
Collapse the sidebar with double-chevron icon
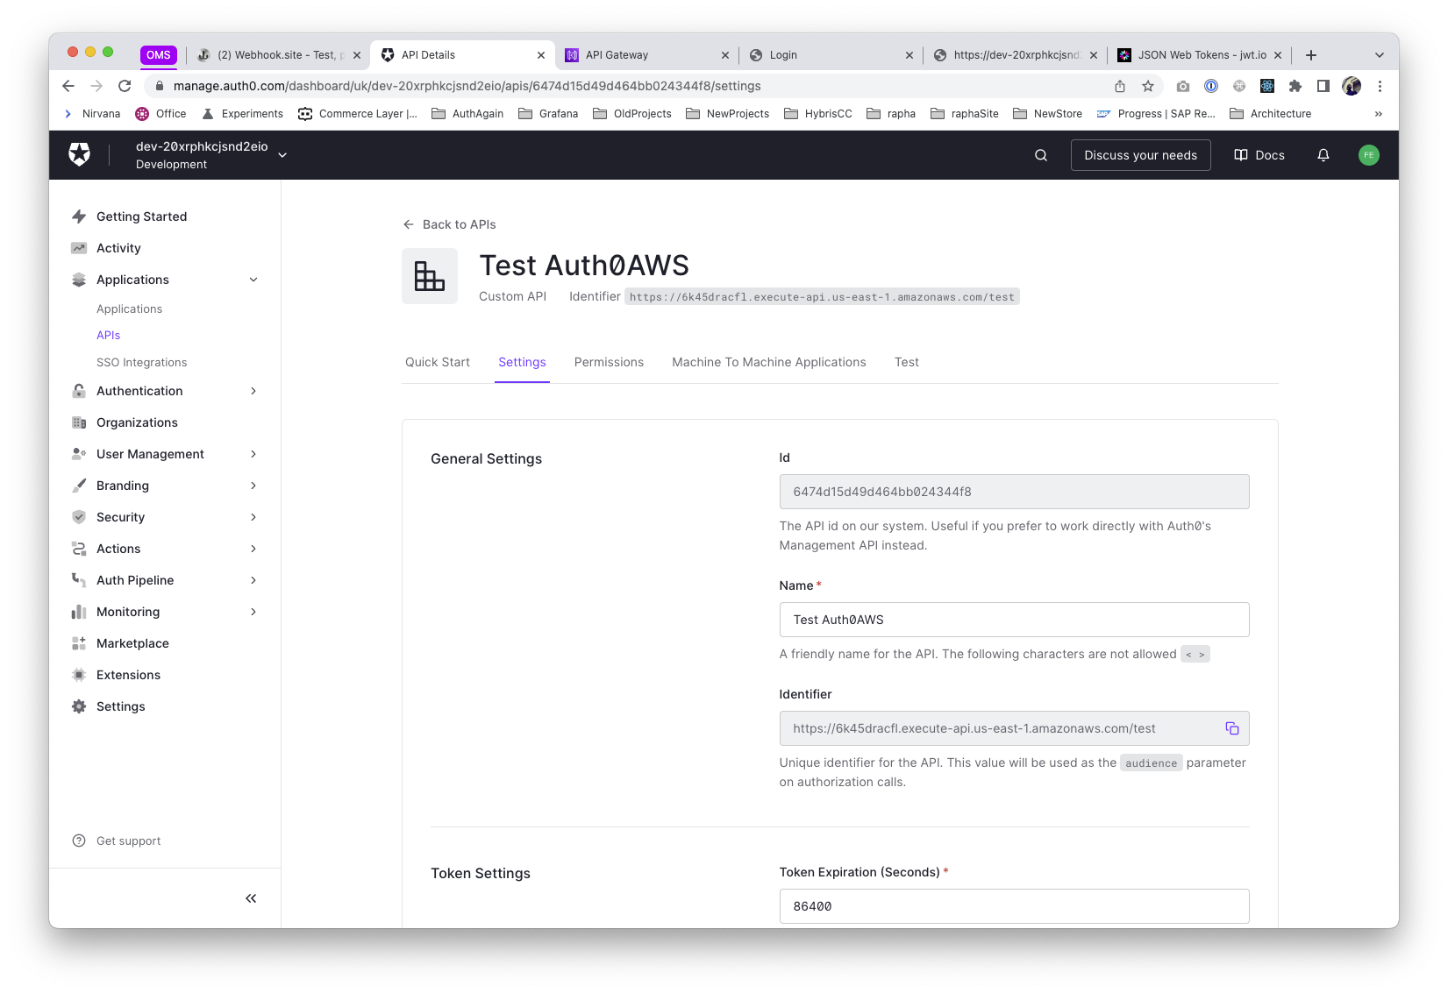(251, 898)
